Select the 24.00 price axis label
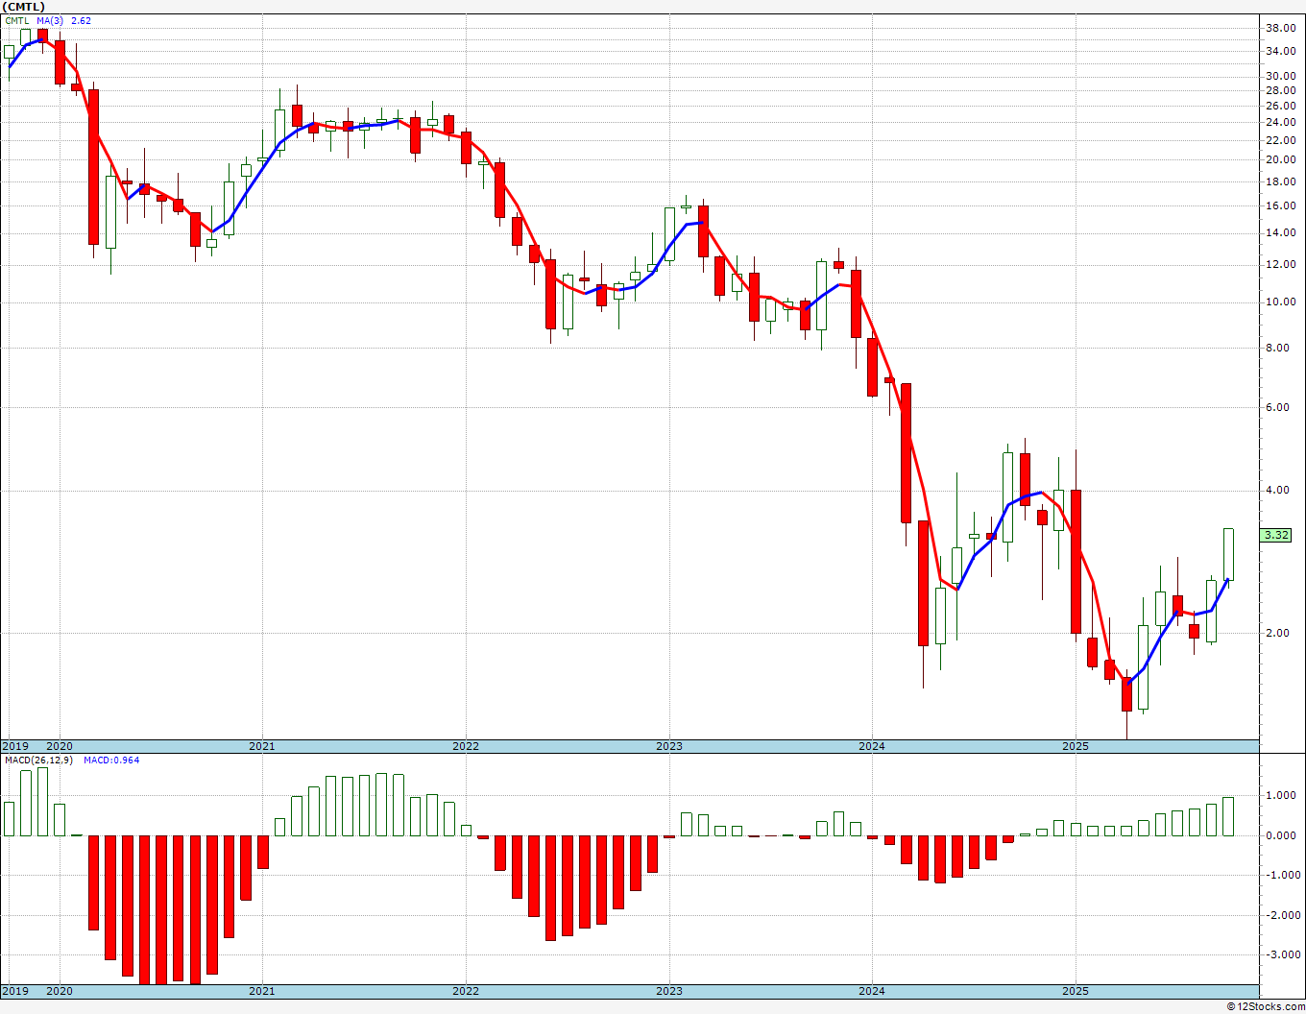The image size is (1306, 1014). (1281, 123)
